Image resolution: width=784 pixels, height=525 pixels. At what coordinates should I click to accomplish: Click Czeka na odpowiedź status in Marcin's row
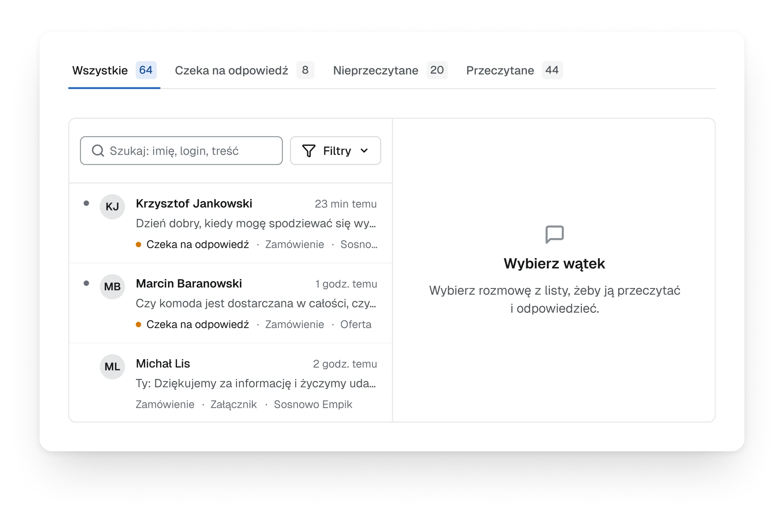tap(192, 324)
